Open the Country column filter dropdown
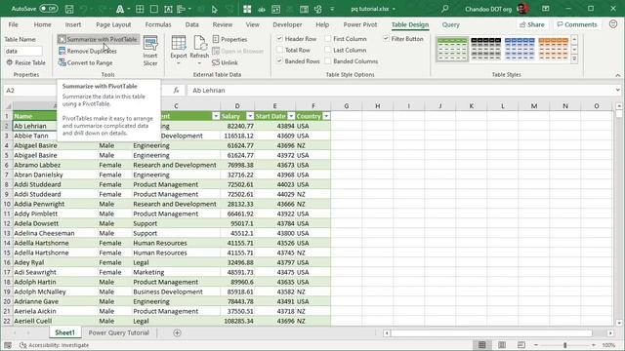Viewport: 625px width, 351px height. [x=326, y=116]
